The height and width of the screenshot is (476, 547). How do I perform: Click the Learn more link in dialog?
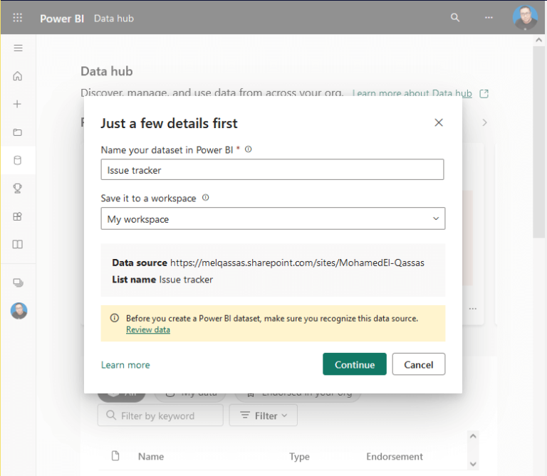tap(125, 365)
